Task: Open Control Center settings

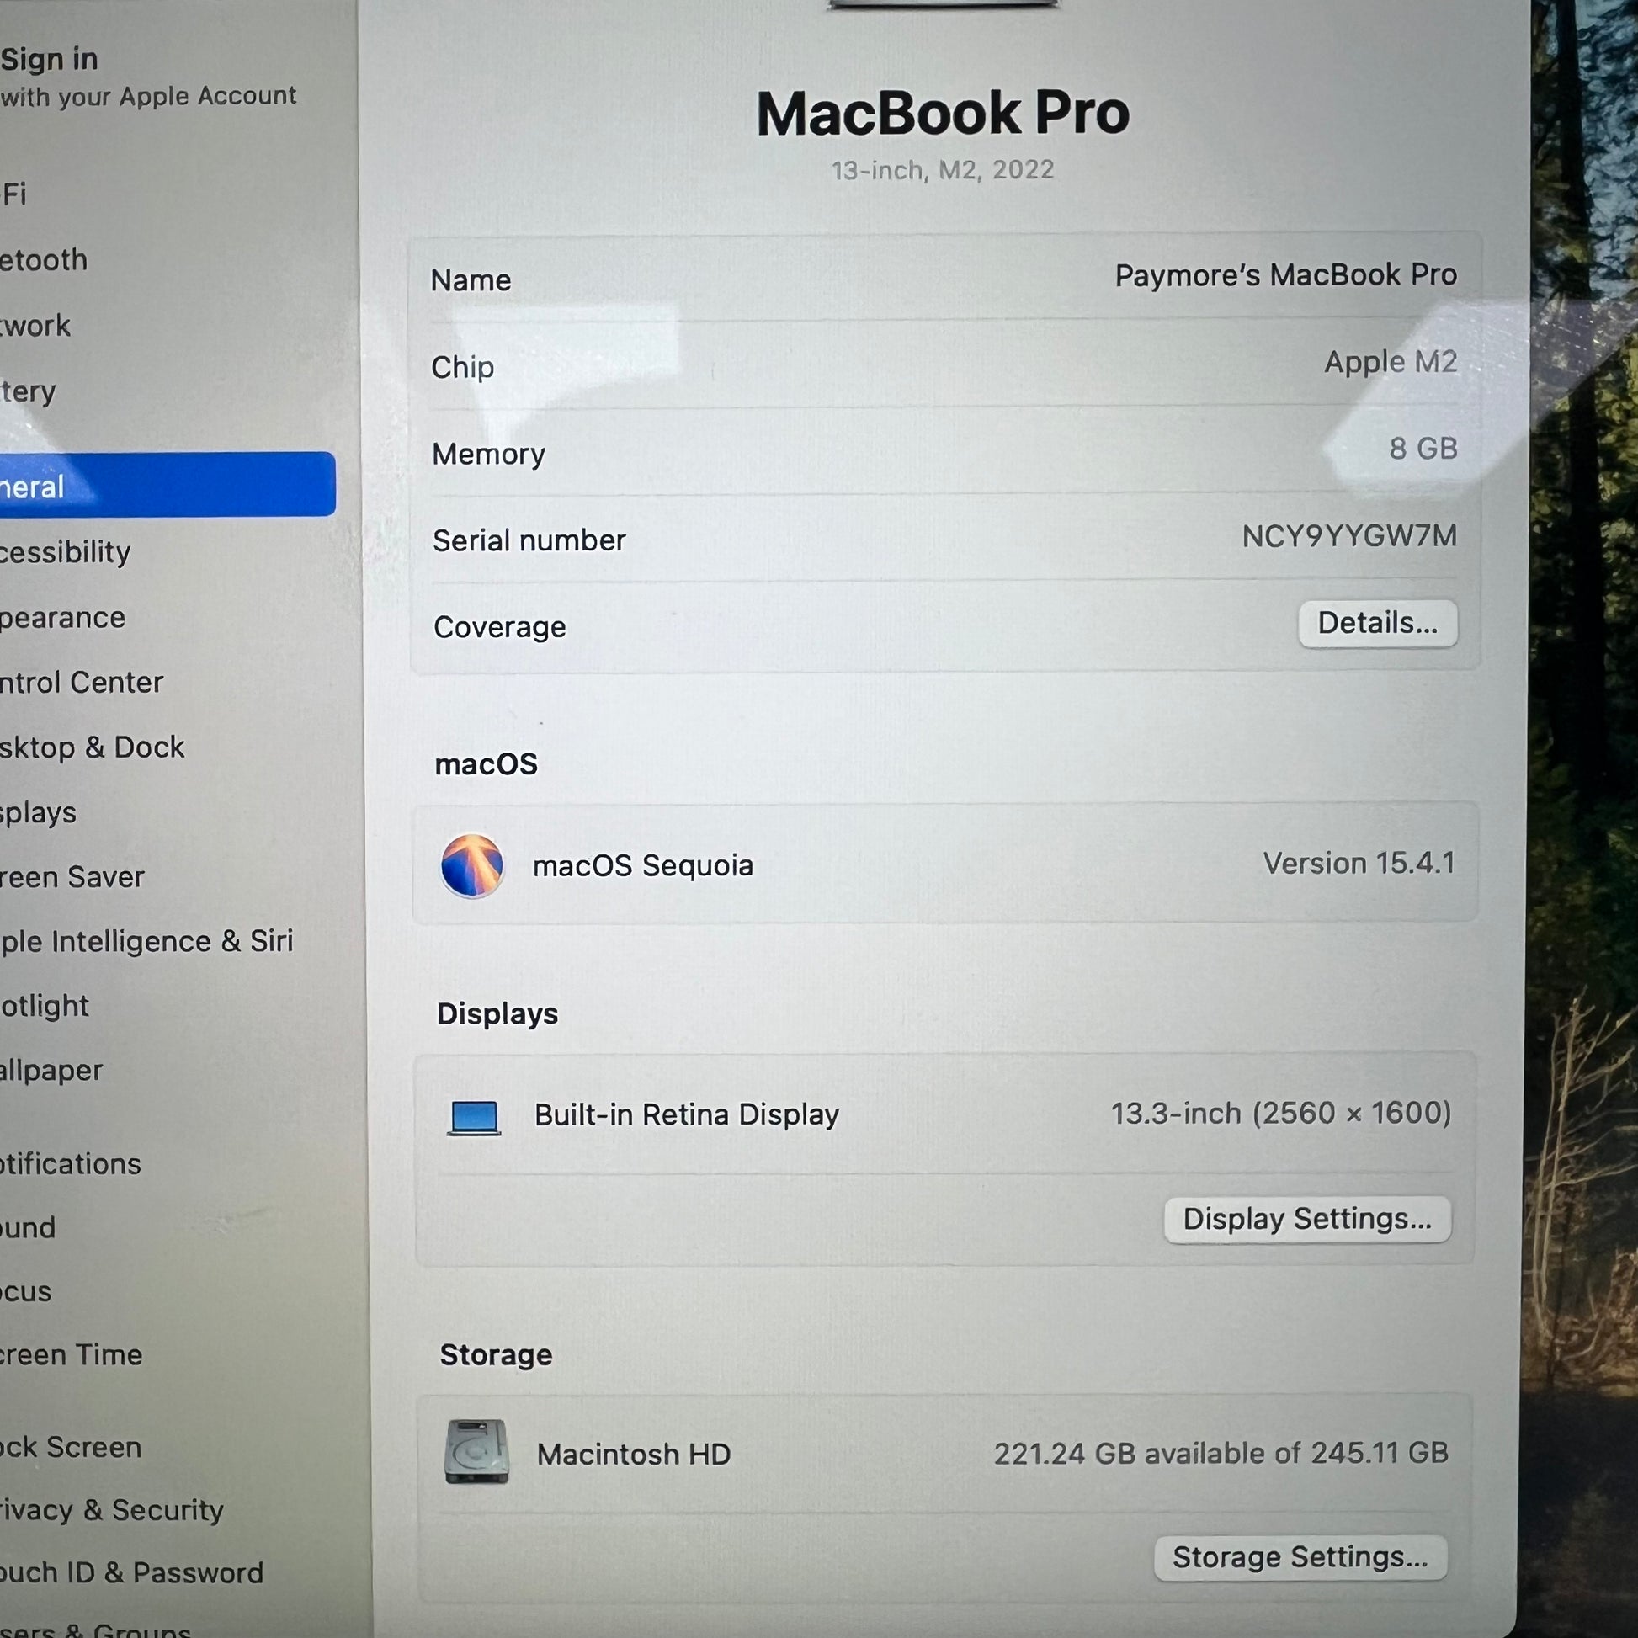Action: point(82,683)
